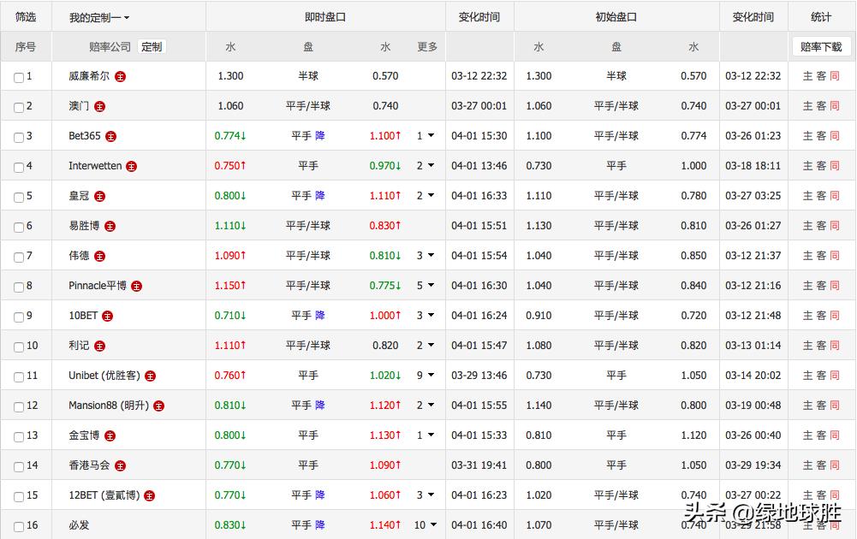Screen dimensions: 857x539
Task: Click 客 stats link in 易胜博 row
Action: [821, 226]
